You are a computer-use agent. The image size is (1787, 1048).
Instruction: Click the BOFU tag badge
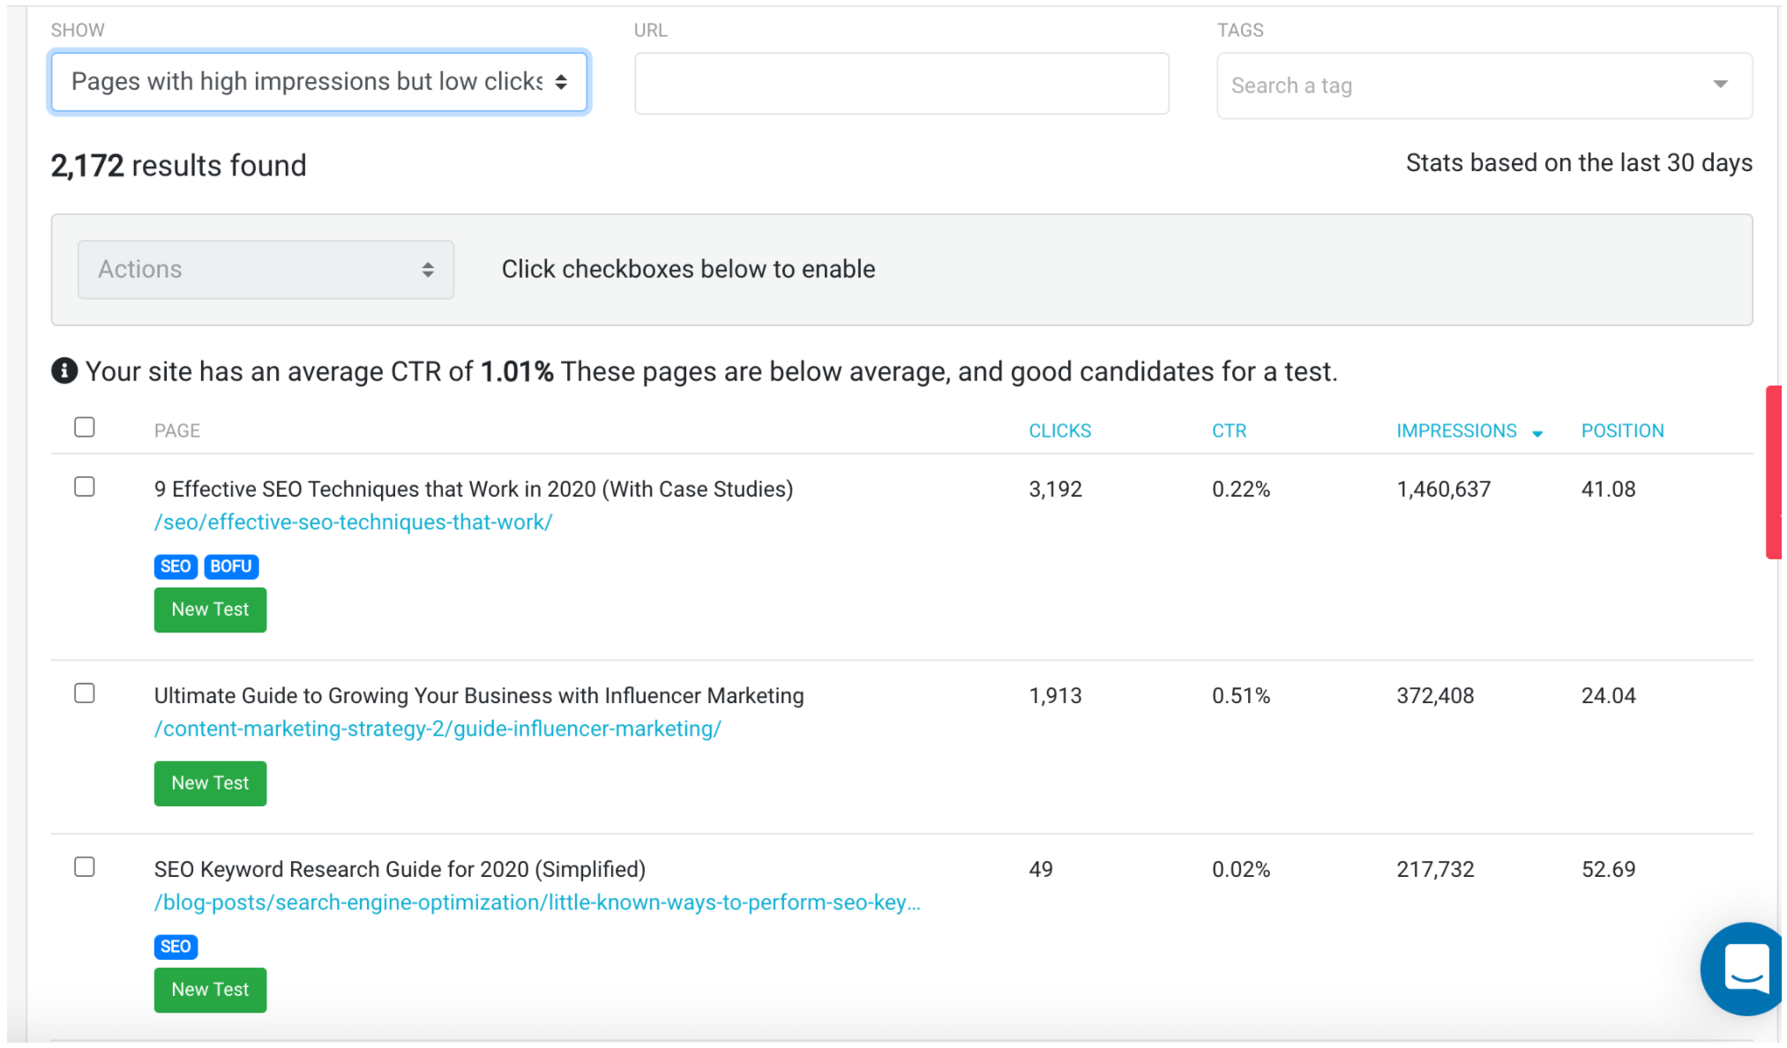[230, 566]
